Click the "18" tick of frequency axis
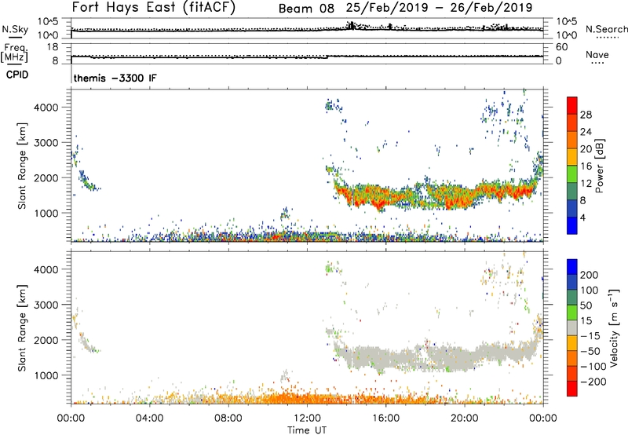This screenshot has height=435, width=628. point(53,47)
